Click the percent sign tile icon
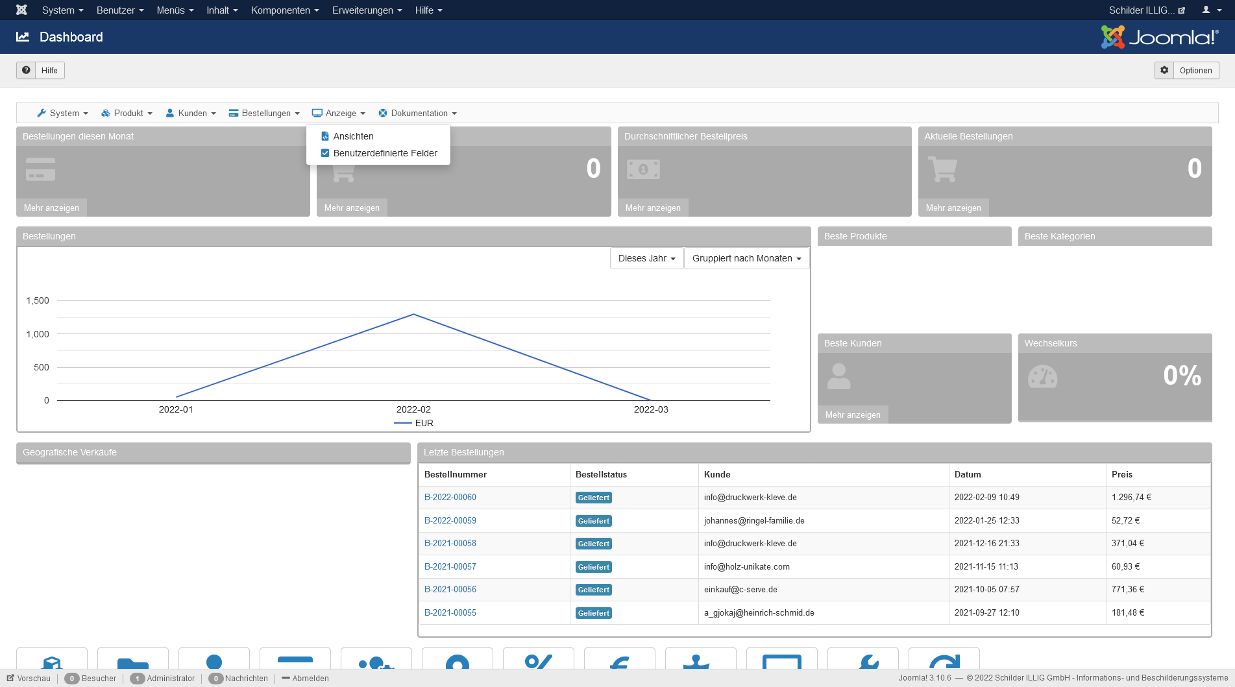The height and width of the screenshot is (687, 1235). pos(538,661)
